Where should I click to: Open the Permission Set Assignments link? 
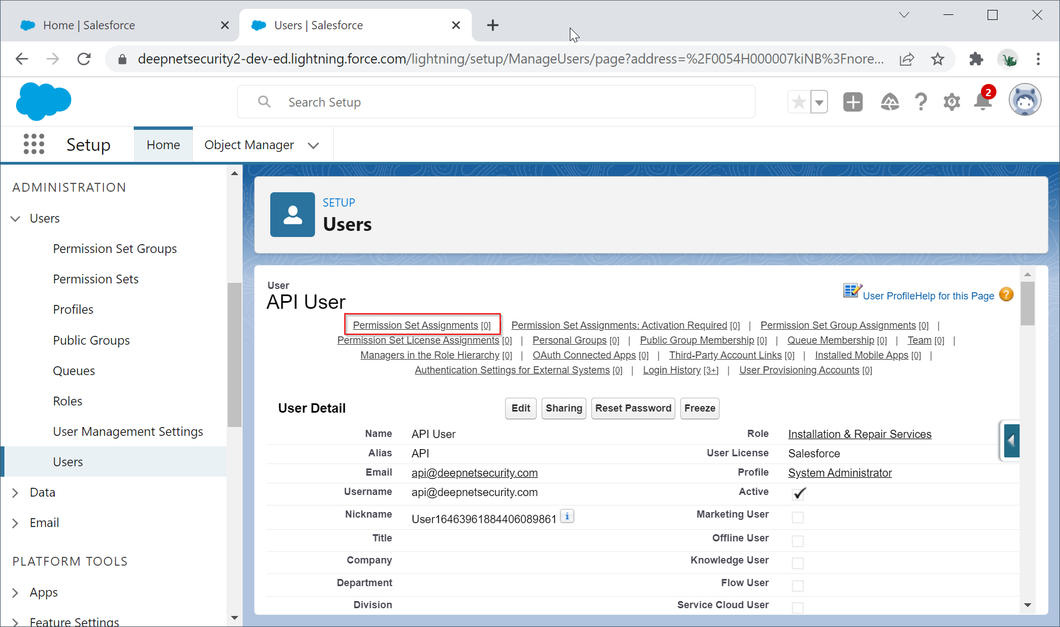[415, 325]
